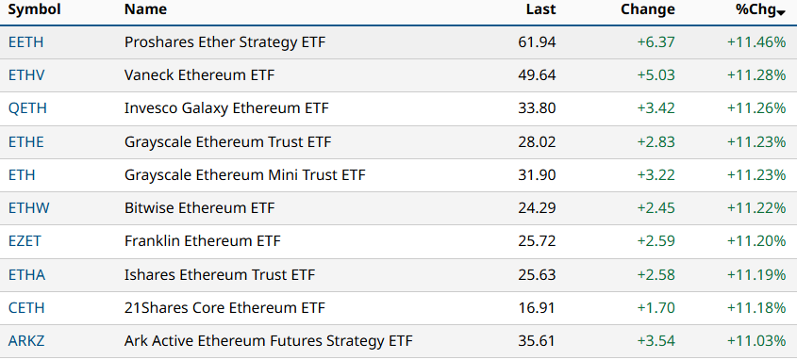Select Invesco Galaxy Ethereum ETF row name
797x360 pixels.
(x=226, y=108)
